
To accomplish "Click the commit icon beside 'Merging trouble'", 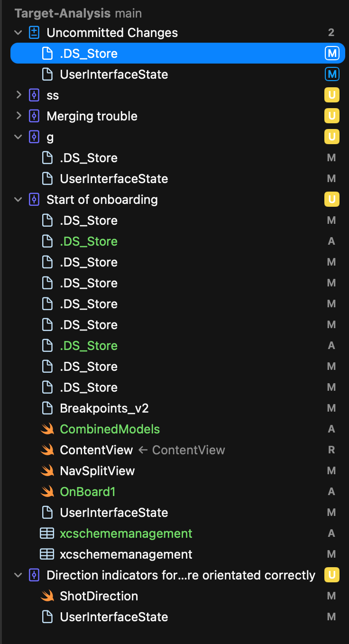I will 34,116.
